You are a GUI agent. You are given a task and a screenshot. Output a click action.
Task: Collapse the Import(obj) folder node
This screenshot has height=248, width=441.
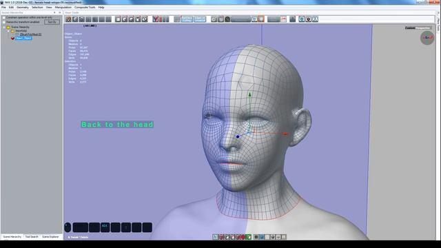click(8, 30)
